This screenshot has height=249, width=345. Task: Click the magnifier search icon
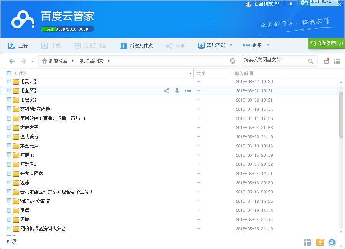(310, 61)
